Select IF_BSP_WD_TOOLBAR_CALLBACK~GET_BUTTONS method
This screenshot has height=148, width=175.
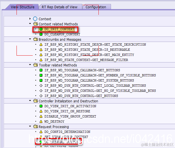pyautogui.click(x=82, y=70)
